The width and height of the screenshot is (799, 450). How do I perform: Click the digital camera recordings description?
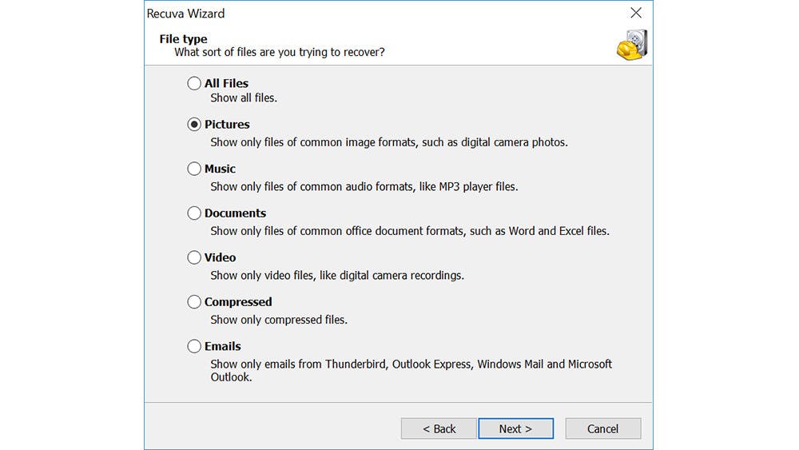[337, 275]
